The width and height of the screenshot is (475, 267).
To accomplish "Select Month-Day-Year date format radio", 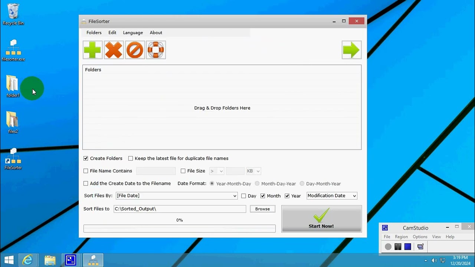I will click(257, 184).
